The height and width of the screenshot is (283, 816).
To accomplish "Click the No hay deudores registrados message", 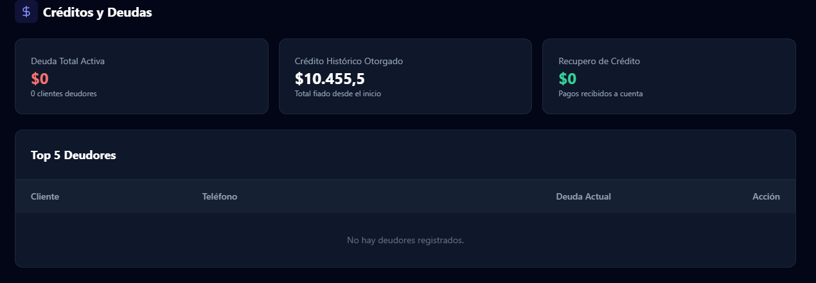I will coord(405,240).
